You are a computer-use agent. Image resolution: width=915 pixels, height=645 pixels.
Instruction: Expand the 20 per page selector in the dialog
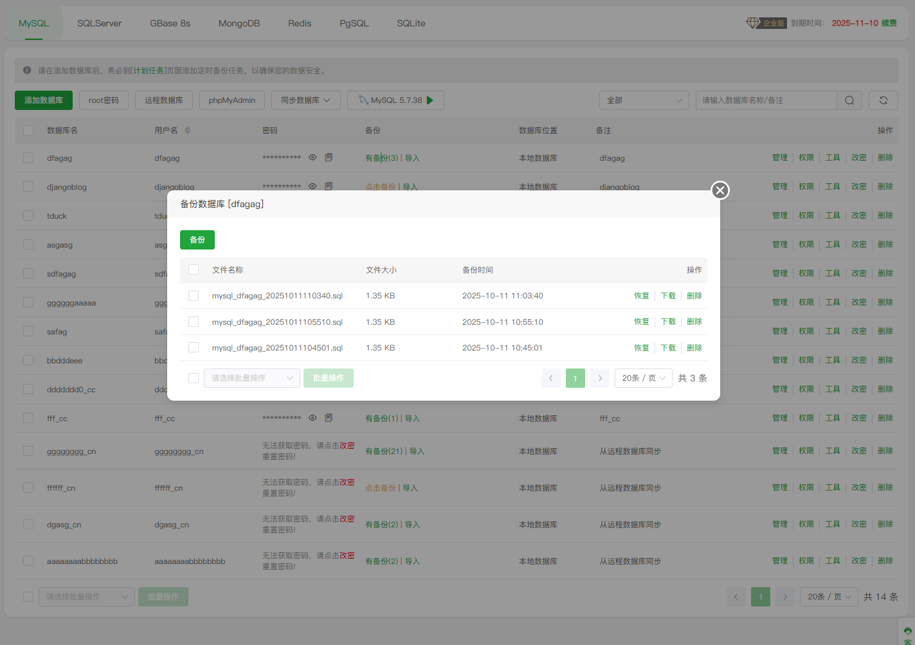[x=643, y=378]
